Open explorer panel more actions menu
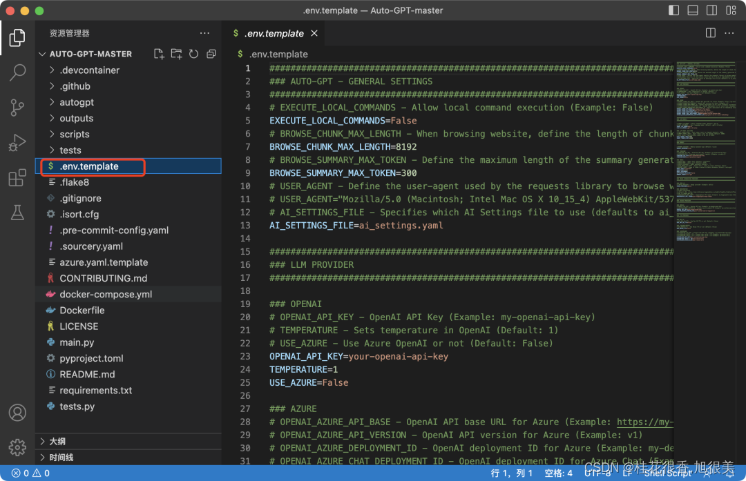746x481 pixels. (204, 33)
